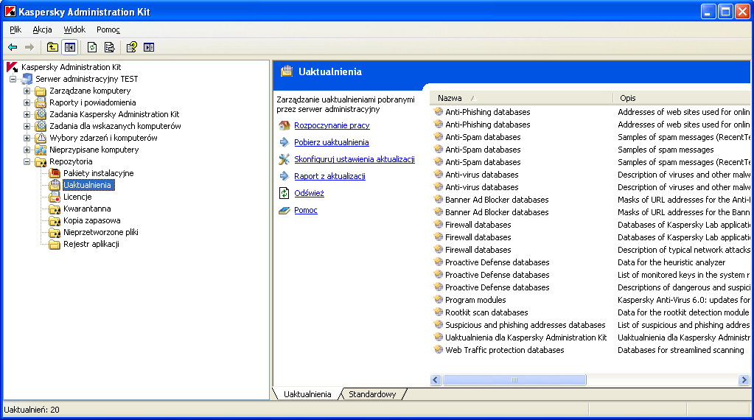Click the Licencje tree node icon

point(55,197)
